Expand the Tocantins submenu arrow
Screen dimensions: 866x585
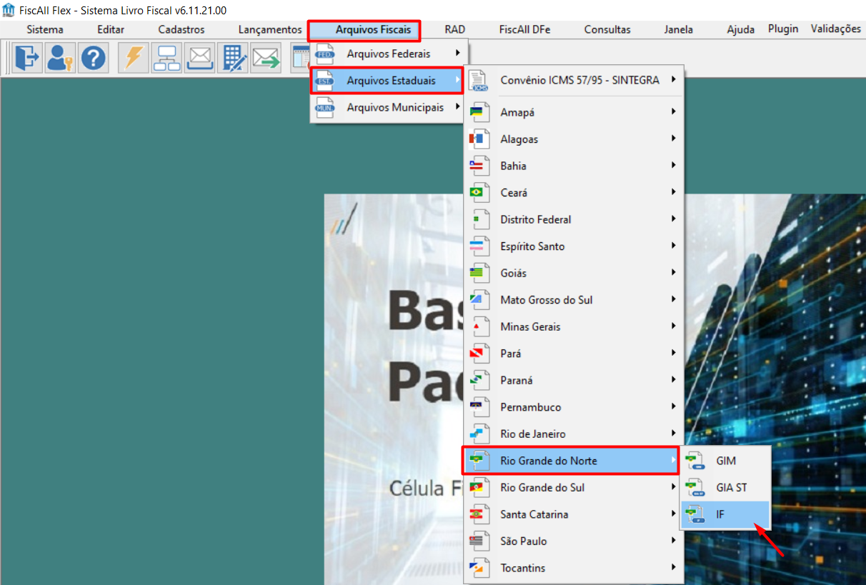(673, 567)
